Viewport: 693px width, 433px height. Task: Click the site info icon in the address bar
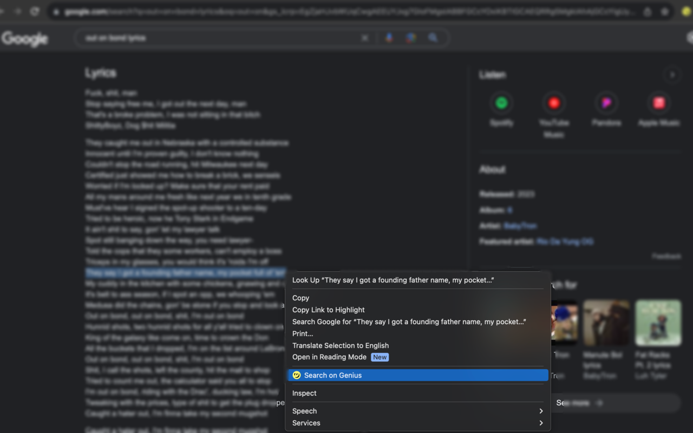56,11
